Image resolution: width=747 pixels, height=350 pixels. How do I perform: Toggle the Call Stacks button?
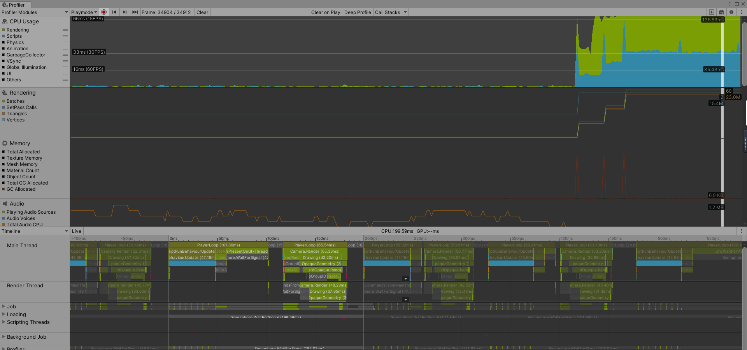click(x=388, y=12)
